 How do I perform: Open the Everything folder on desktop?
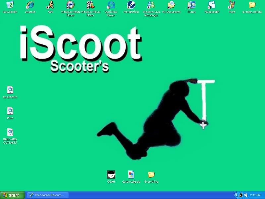[x=151, y=175]
